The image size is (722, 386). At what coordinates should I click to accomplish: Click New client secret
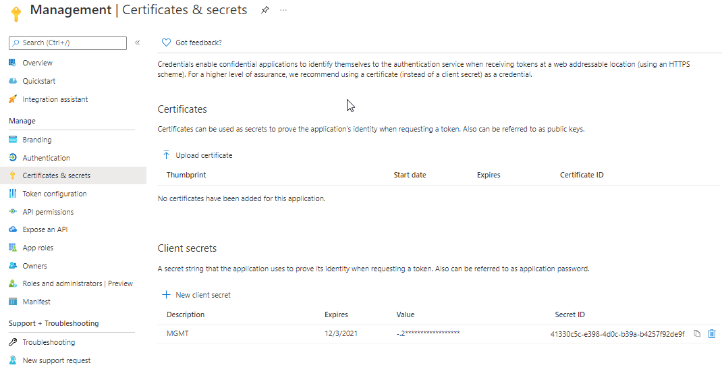tap(203, 295)
